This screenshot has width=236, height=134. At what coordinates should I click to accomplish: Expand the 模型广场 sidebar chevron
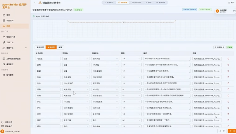(26, 48)
